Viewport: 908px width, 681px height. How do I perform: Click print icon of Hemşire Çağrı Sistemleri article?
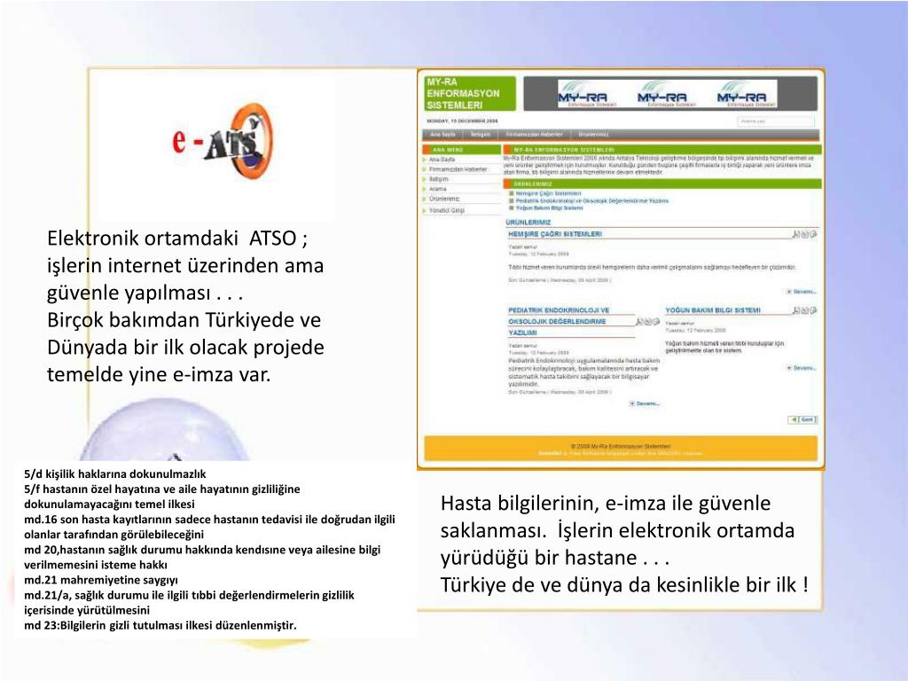805,234
